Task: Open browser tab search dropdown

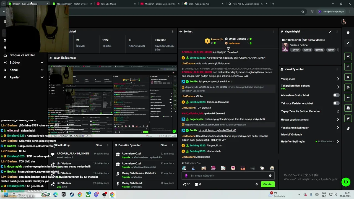Action: coord(4,4)
